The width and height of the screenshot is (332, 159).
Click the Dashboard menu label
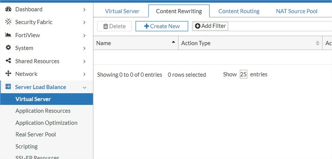click(29, 9)
